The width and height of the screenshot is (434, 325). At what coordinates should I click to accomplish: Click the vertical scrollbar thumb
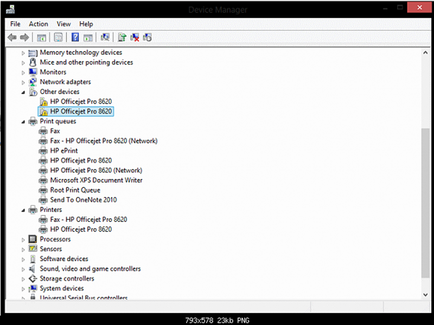425,203
